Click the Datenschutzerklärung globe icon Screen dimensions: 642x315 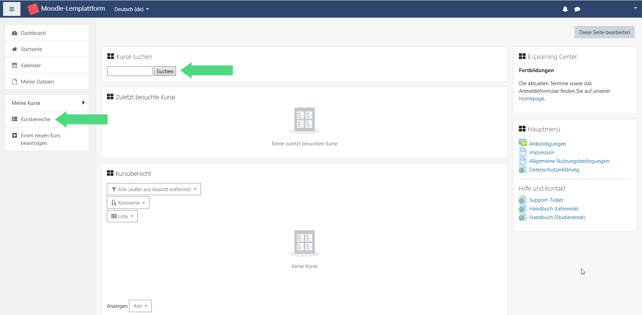[x=523, y=169]
